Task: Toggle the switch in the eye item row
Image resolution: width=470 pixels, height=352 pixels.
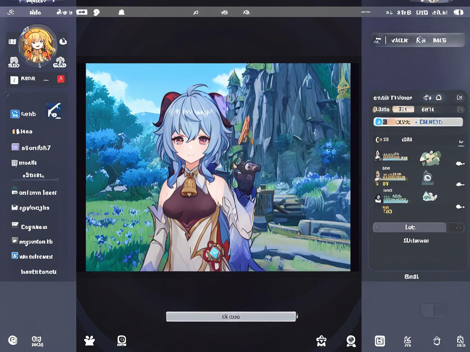Action: click(x=460, y=184)
